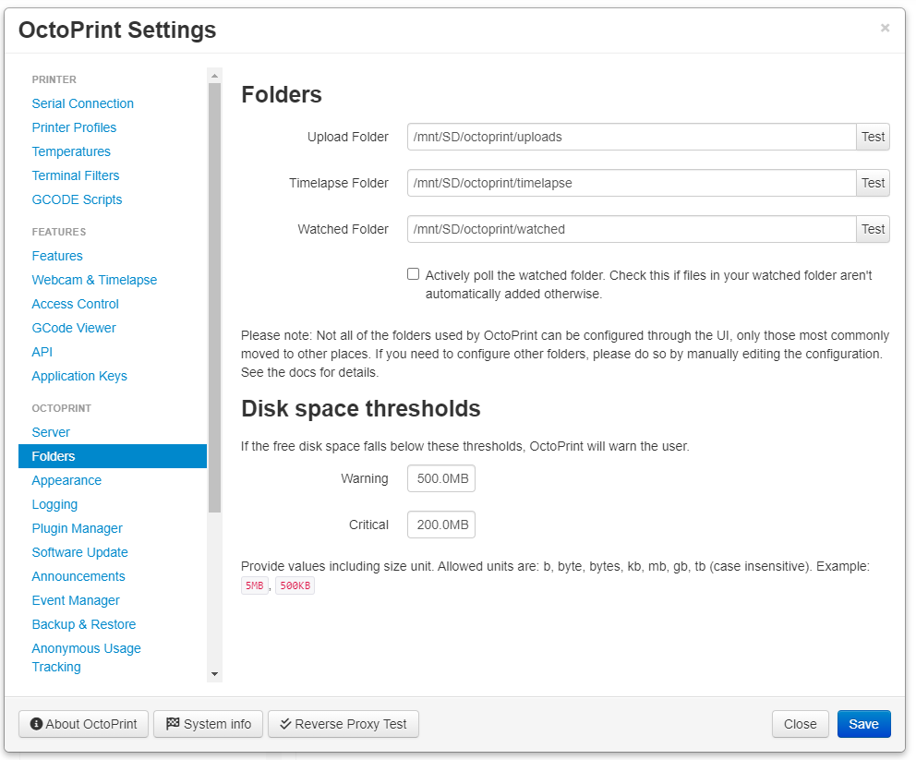Click the sidebar scrollbar up arrow

coord(214,76)
